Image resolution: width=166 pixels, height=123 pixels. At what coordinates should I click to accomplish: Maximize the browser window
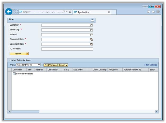click(x=151, y=7)
